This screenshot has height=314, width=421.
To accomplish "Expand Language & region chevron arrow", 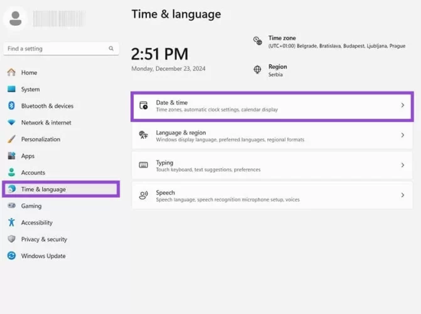I will [403, 136].
